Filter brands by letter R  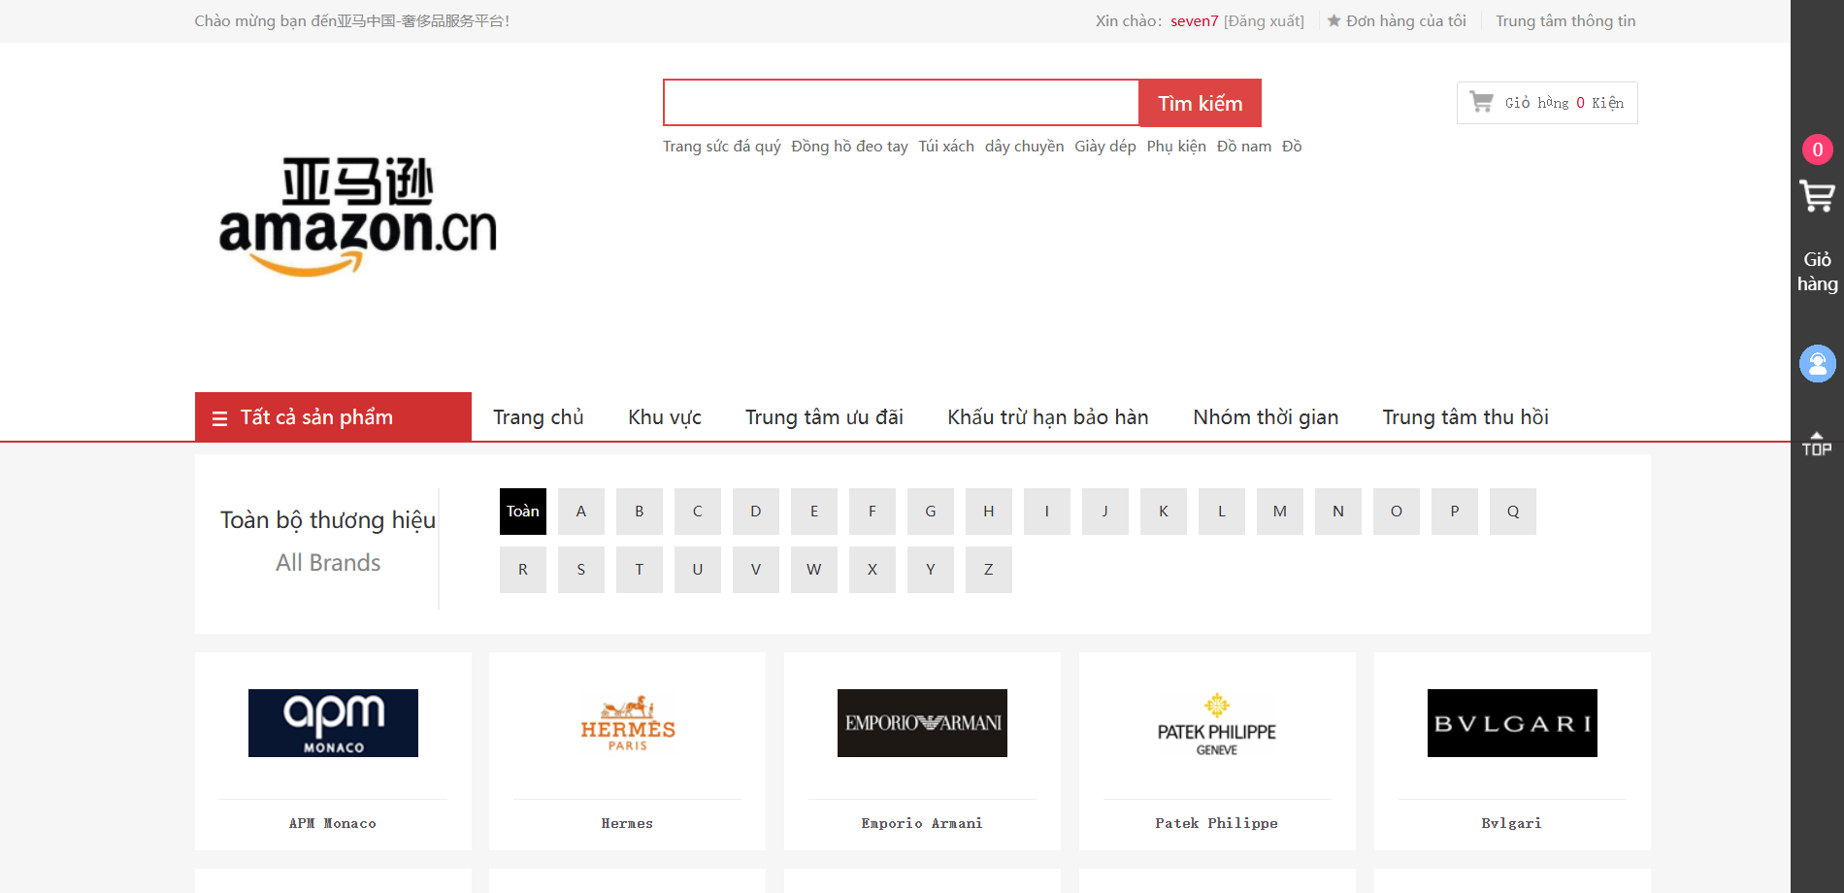[523, 570]
